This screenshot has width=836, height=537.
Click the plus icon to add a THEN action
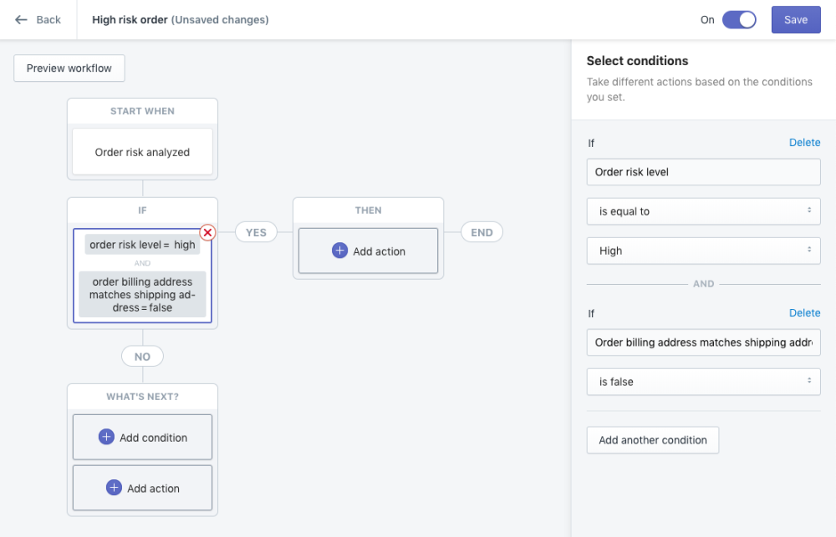[x=339, y=251]
